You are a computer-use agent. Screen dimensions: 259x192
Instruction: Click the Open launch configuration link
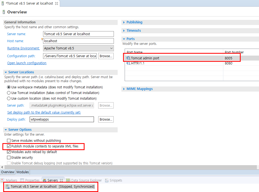[x=27, y=63]
